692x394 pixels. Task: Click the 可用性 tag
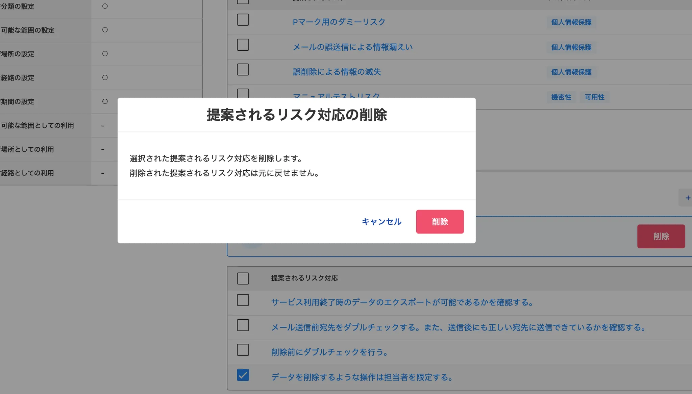tap(594, 97)
